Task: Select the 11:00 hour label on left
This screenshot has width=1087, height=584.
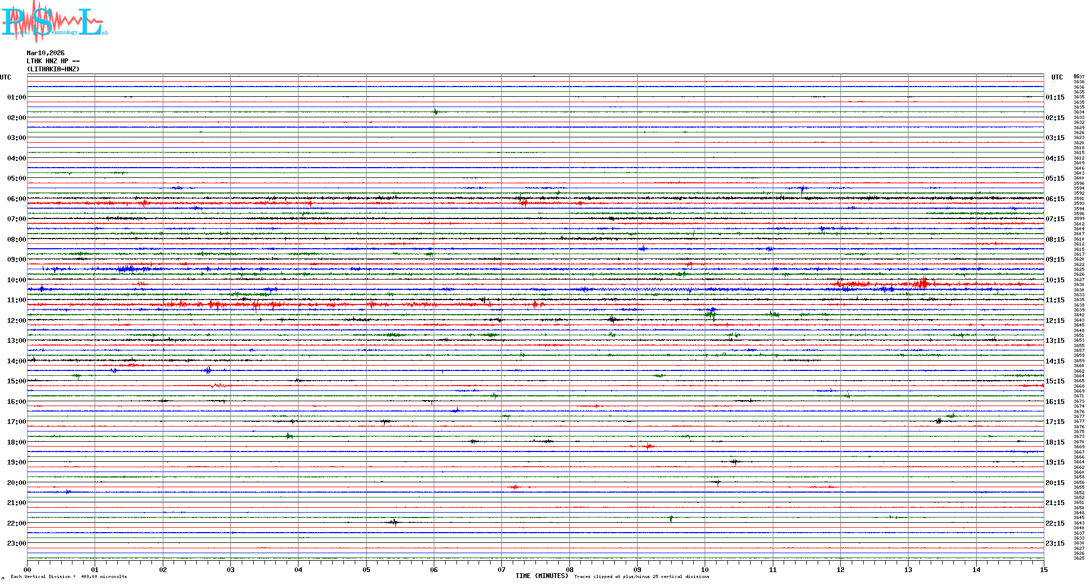Action: 16,300
